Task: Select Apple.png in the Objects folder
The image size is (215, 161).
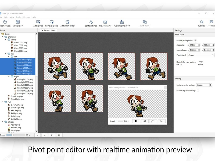Action: (x=15, y=125)
